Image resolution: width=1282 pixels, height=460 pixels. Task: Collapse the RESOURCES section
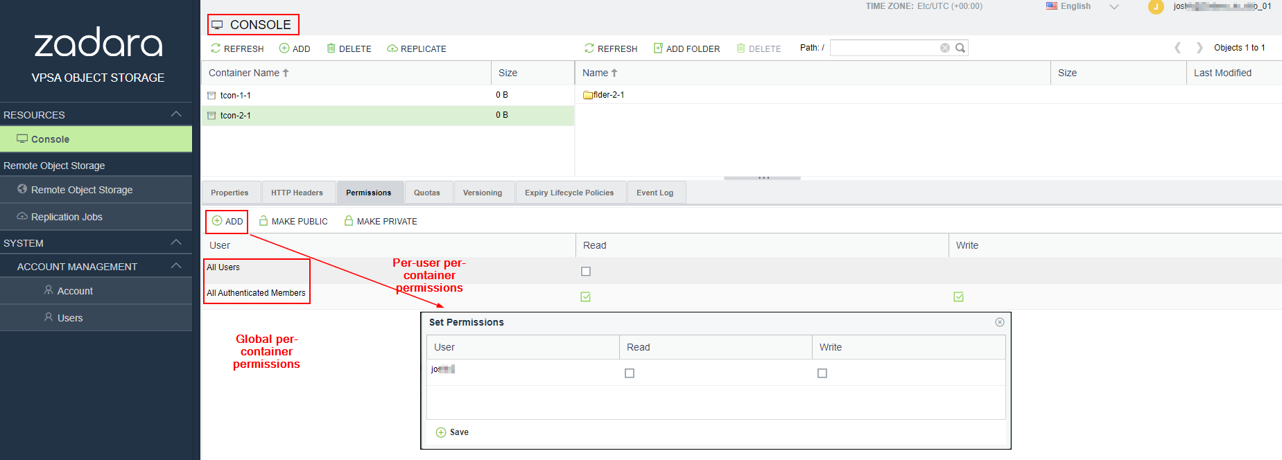176,114
